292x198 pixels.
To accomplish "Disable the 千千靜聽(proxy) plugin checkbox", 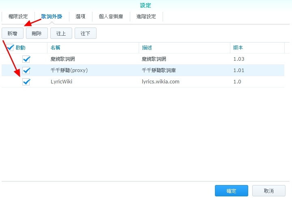I will click(x=26, y=70).
